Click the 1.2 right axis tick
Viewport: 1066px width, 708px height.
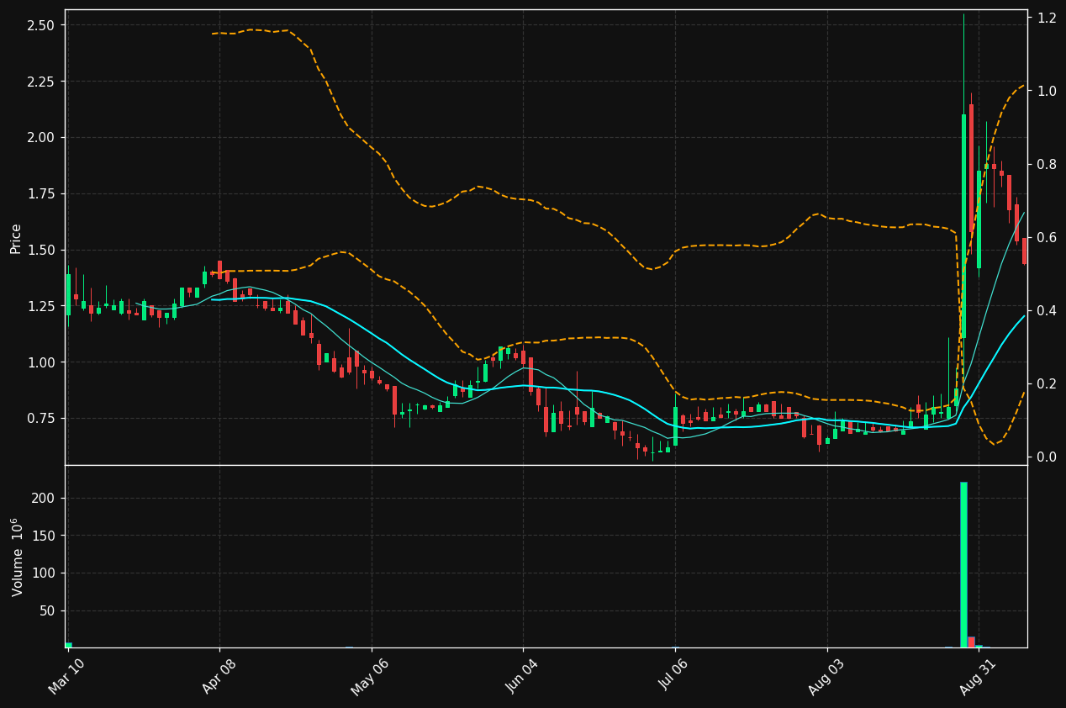pyautogui.click(x=1046, y=18)
